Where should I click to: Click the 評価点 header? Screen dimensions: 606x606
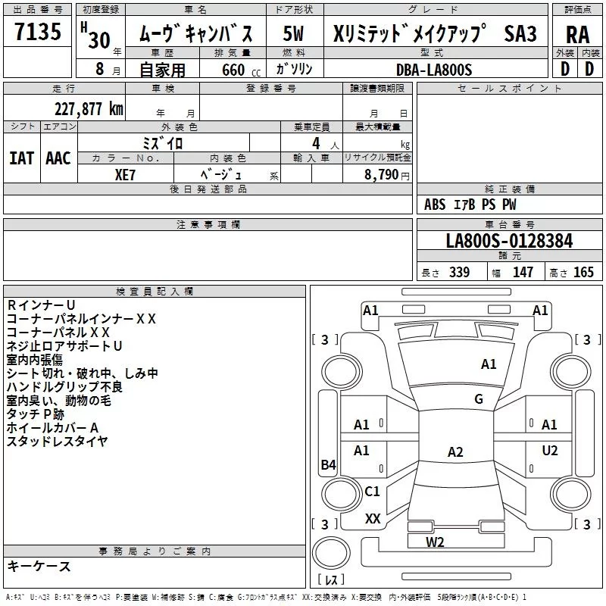(x=578, y=10)
